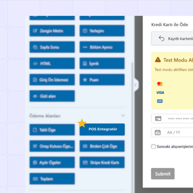
Task: Click the blue Amex card icon
Action: coord(160,101)
